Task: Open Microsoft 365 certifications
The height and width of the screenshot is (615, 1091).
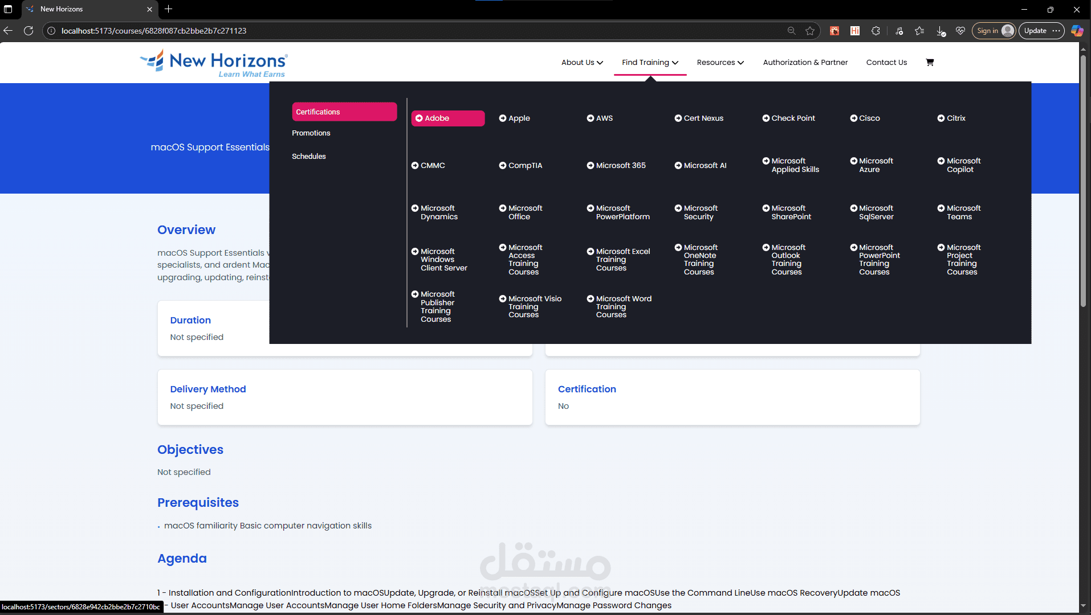Action: [x=616, y=166]
